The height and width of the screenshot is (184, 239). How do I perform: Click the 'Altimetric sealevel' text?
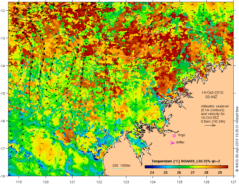pyautogui.click(x=215, y=106)
